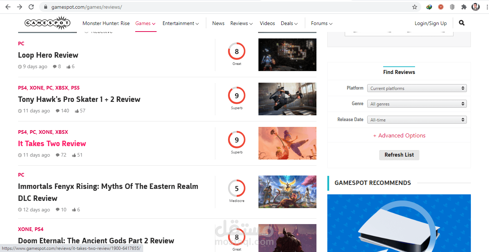Viewport: 489px width, 252px height.
Task: Click the gray shield extension icon
Action: [452, 7]
